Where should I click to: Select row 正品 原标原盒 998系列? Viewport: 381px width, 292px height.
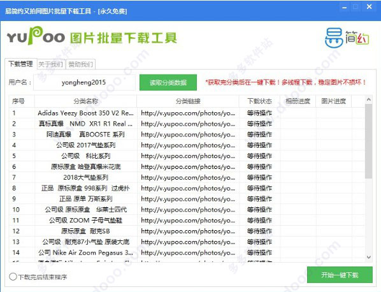pos(187,188)
